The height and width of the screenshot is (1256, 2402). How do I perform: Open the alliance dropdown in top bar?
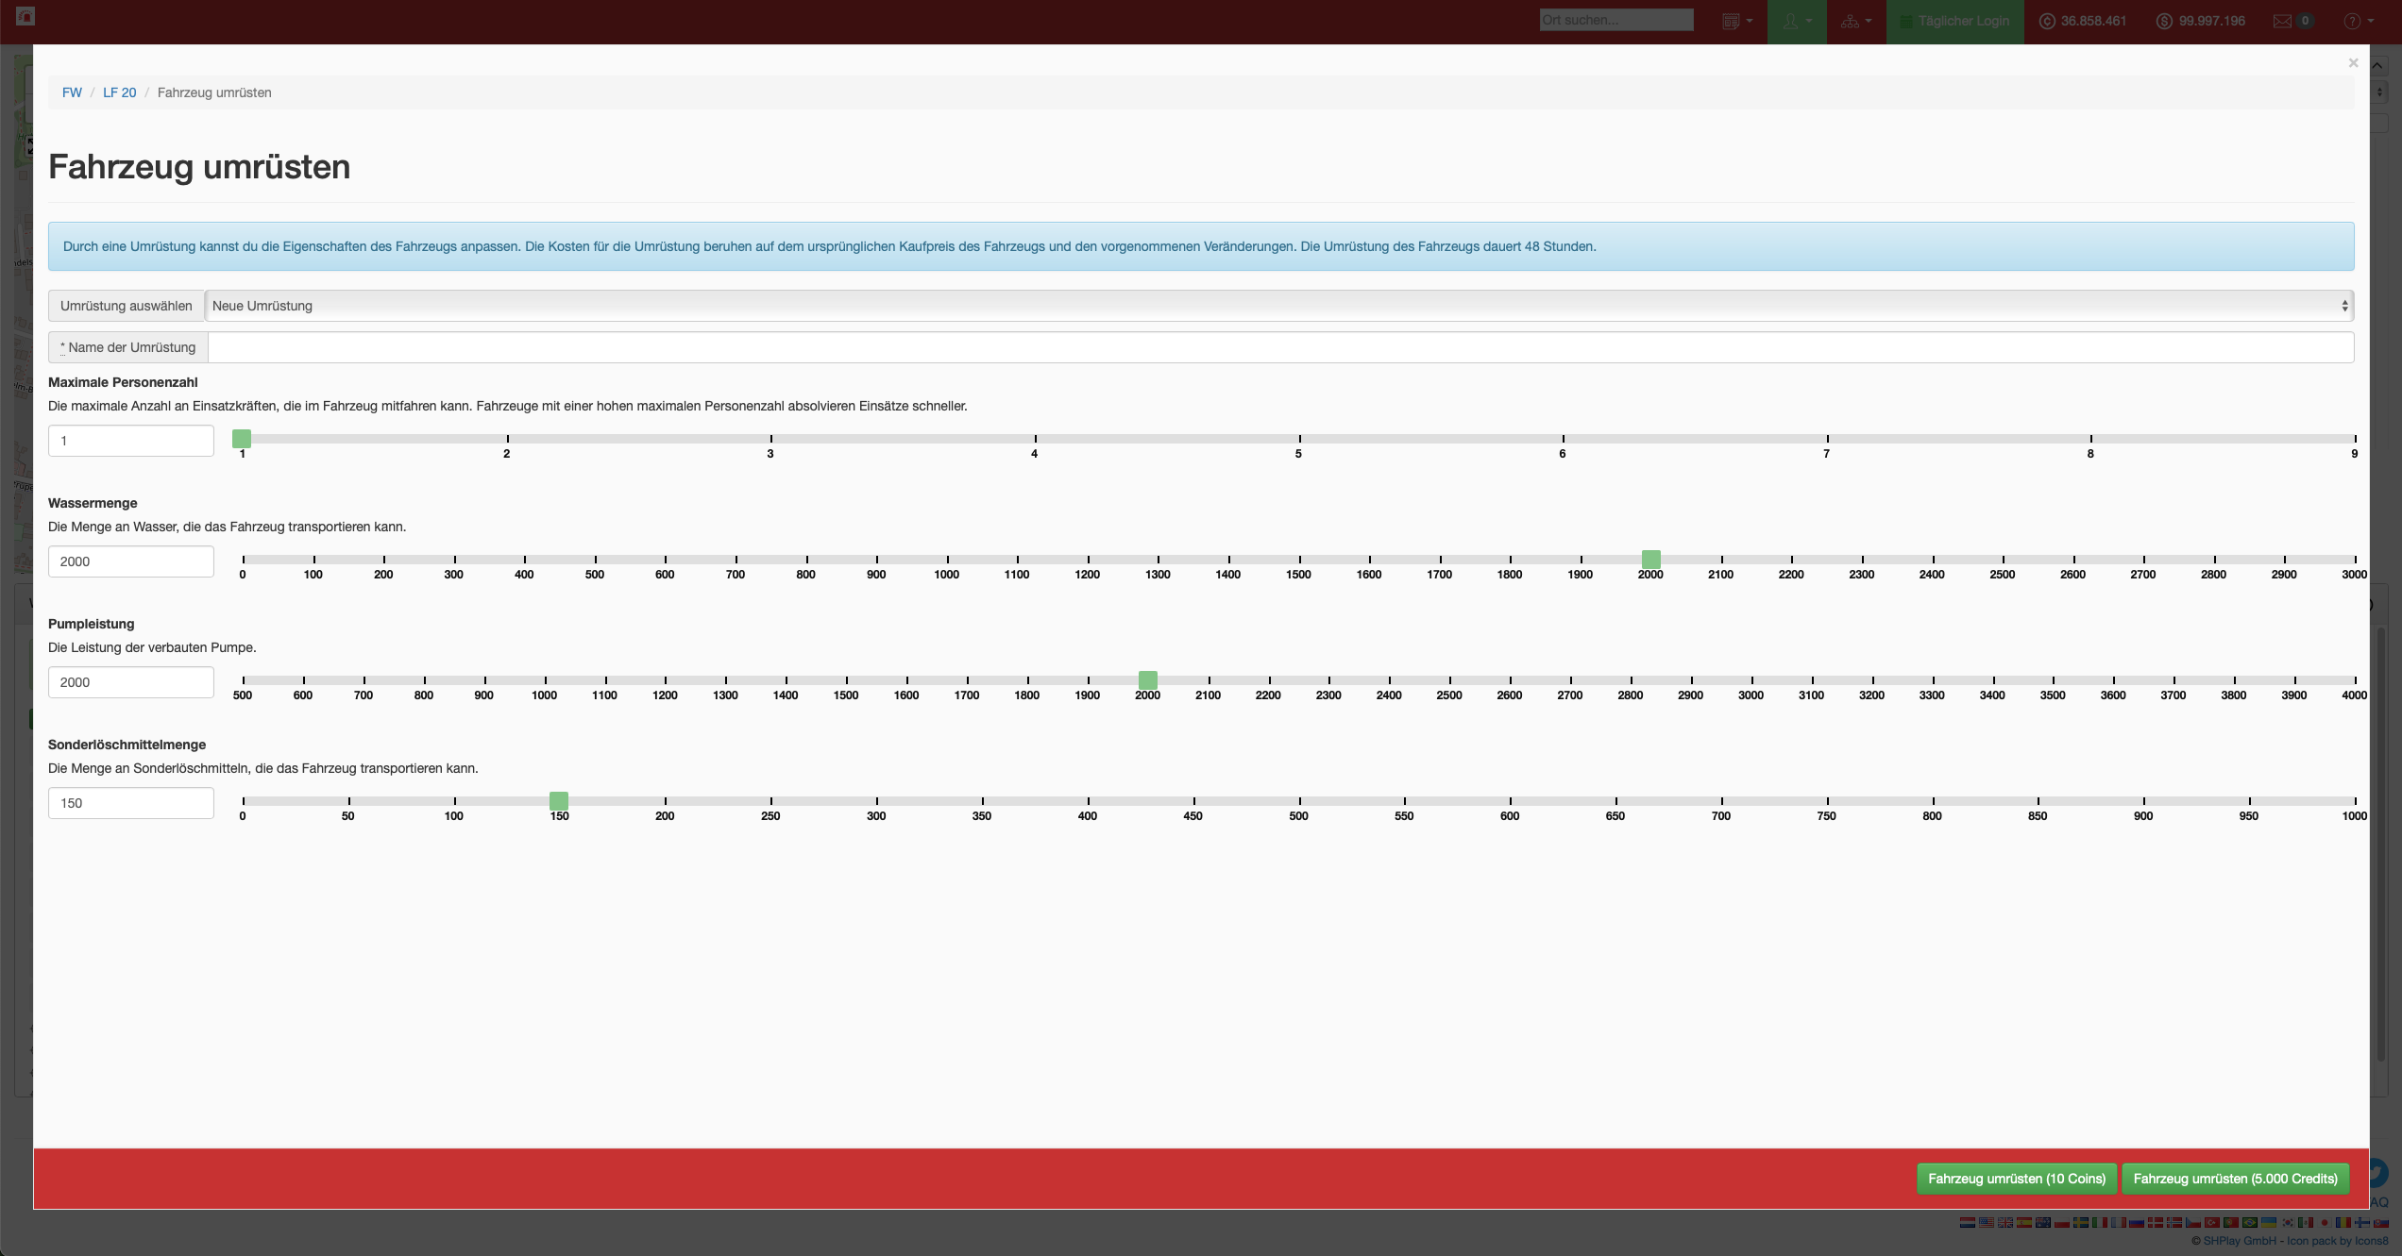click(x=1856, y=21)
